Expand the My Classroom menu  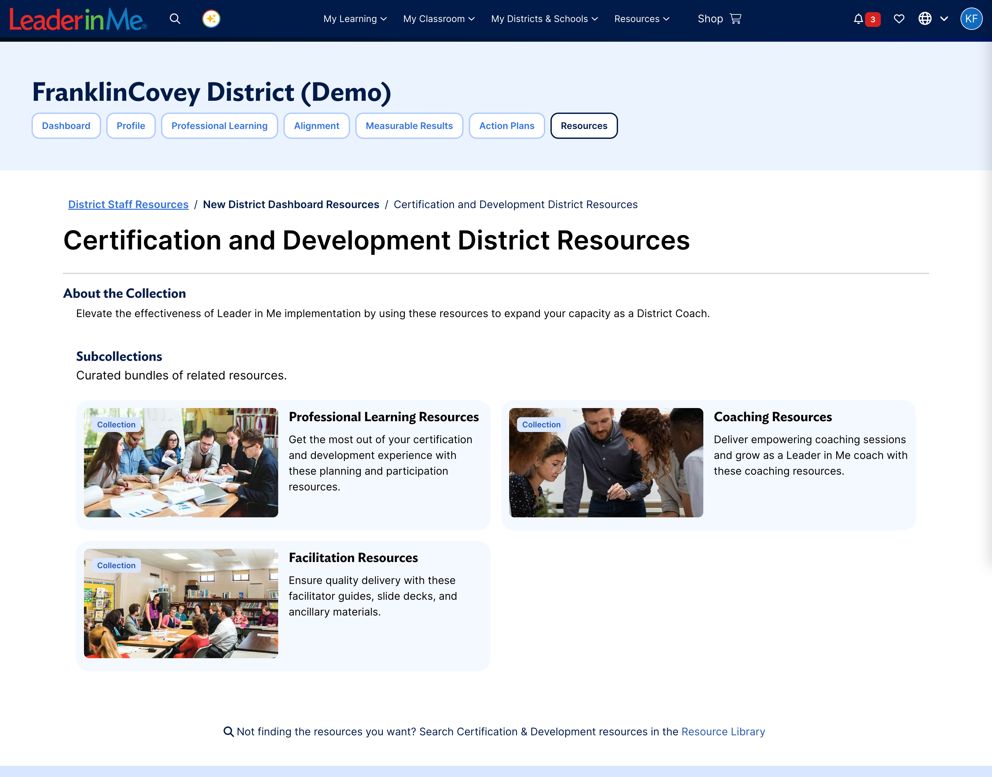(439, 19)
